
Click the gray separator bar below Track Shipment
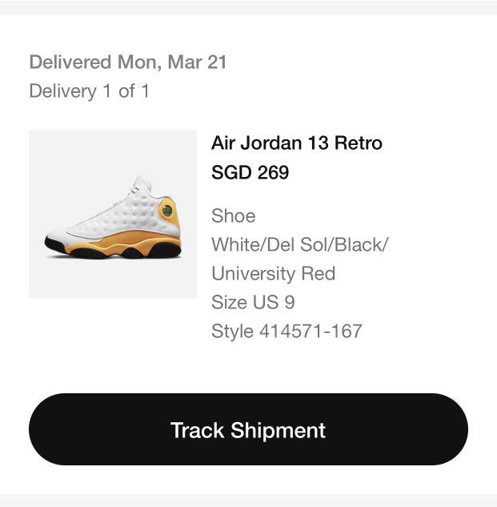[x=248, y=501]
